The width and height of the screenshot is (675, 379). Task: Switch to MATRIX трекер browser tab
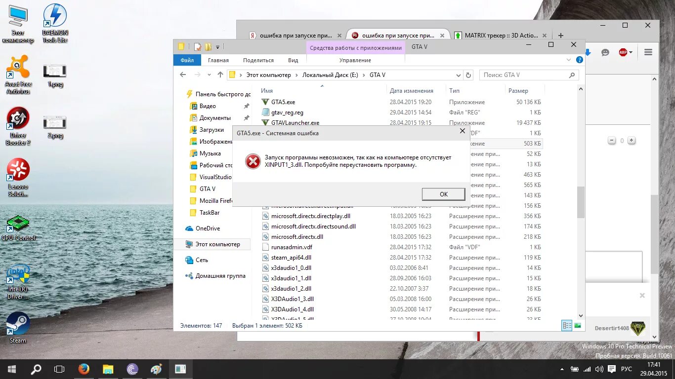(x=501, y=36)
